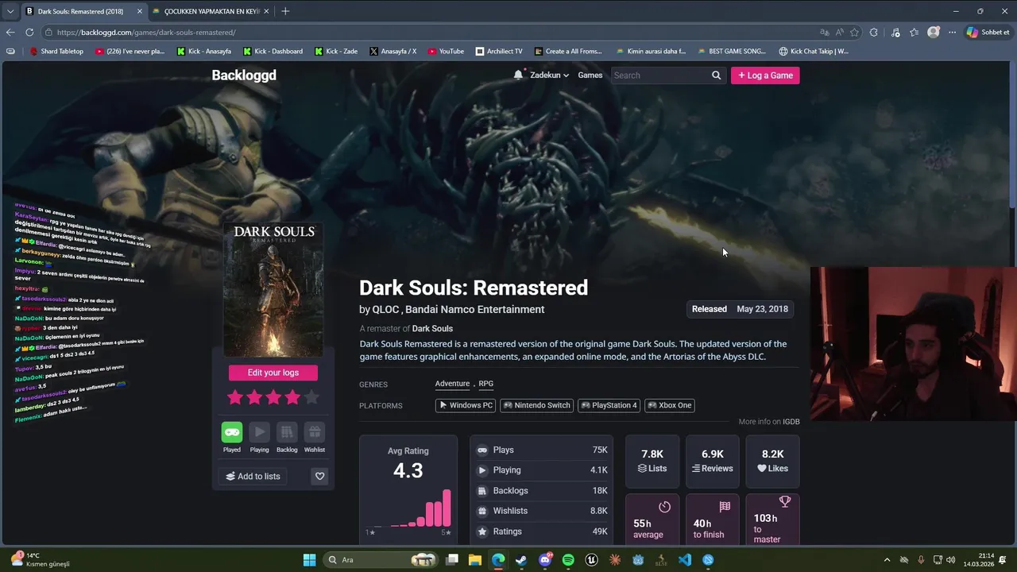Focus the Backloggd Search field

(x=659, y=75)
